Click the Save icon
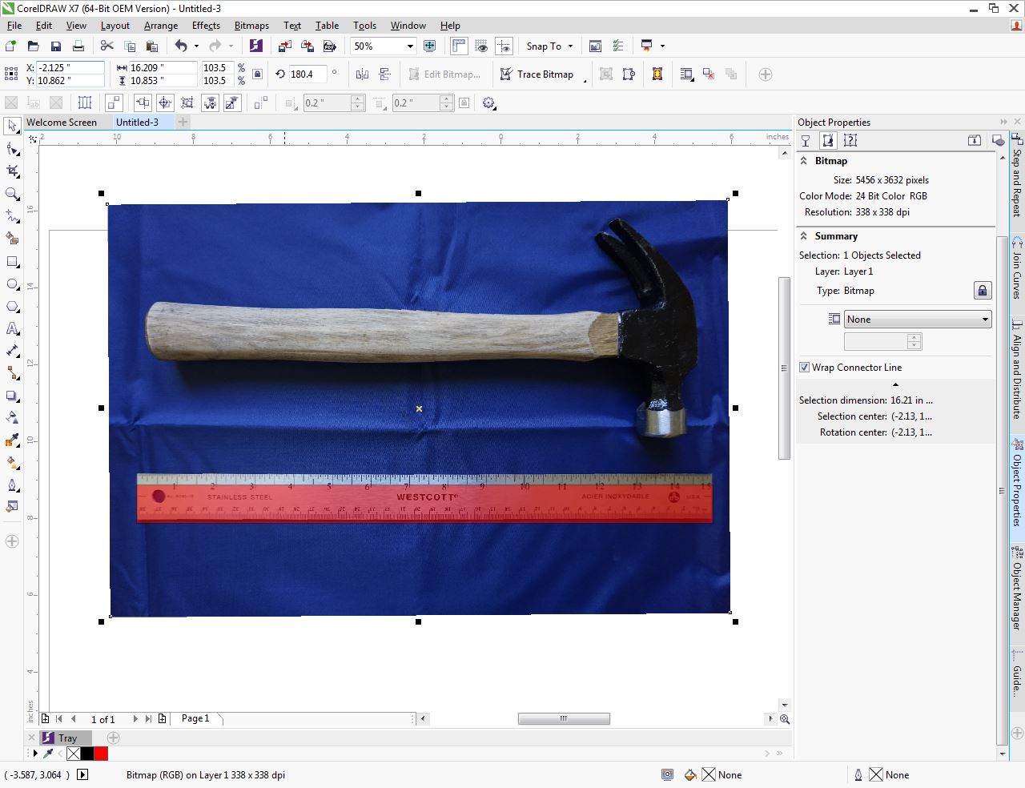This screenshot has width=1025, height=788. [x=56, y=46]
